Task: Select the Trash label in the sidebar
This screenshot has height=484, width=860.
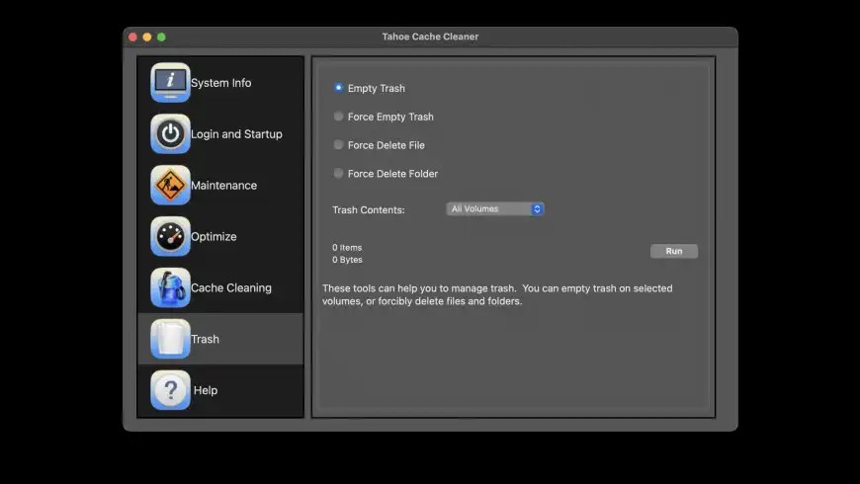Action: [206, 339]
